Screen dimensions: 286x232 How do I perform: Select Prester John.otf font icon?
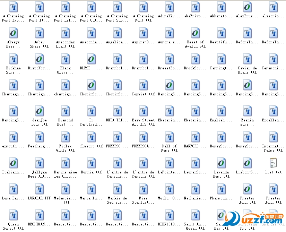(x=248, y=189)
